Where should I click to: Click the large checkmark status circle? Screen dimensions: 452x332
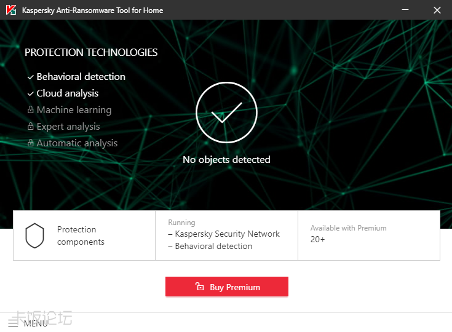pyautogui.click(x=226, y=114)
